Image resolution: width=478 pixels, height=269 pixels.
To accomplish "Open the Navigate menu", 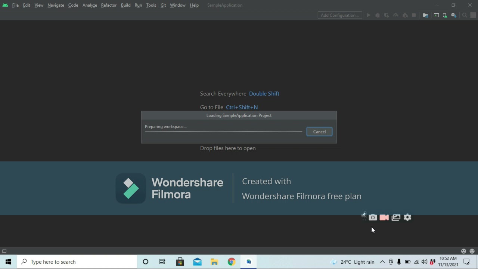I will click(56, 5).
